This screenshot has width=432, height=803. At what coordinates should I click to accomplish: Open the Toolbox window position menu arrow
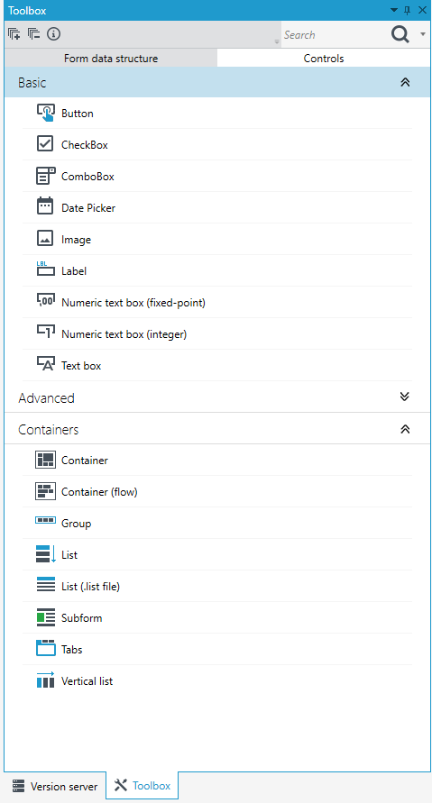393,10
